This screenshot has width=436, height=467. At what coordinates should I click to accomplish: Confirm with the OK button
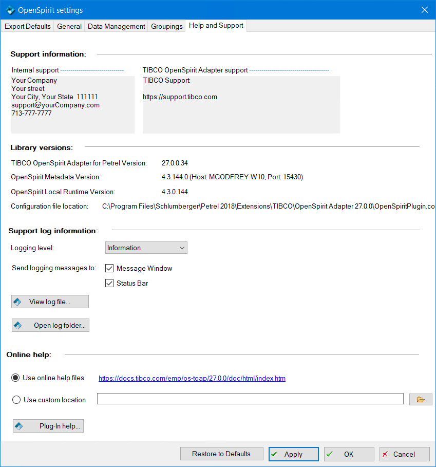[349, 454]
